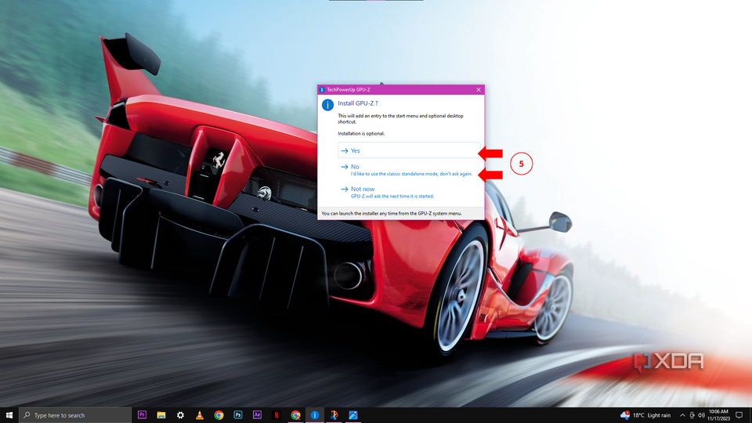The height and width of the screenshot is (423, 752).
Task: Open the clock showing 10:06 AM
Action: click(718, 415)
